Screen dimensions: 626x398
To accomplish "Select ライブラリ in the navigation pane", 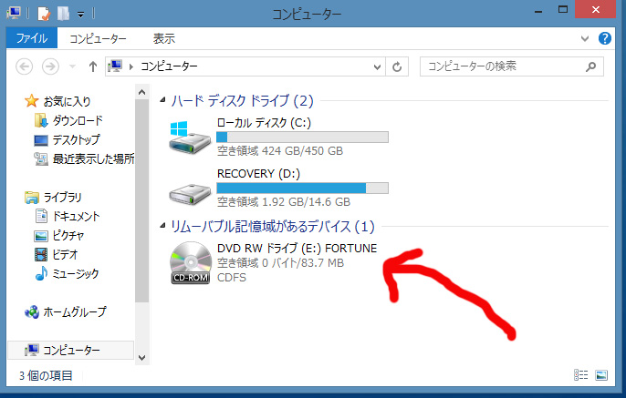I will [x=62, y=197].
